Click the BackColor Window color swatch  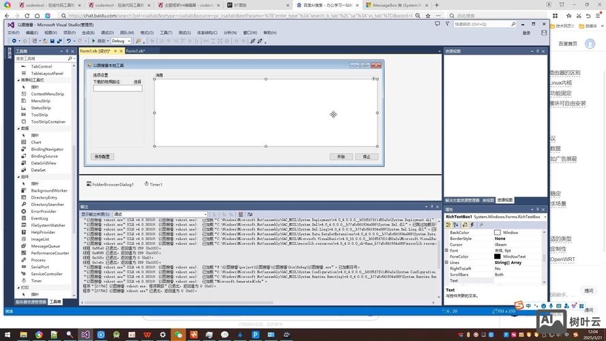point(498,233)
